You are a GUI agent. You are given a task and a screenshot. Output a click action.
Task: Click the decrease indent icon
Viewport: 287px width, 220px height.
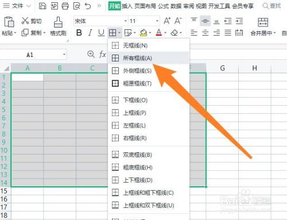point(228,21)
